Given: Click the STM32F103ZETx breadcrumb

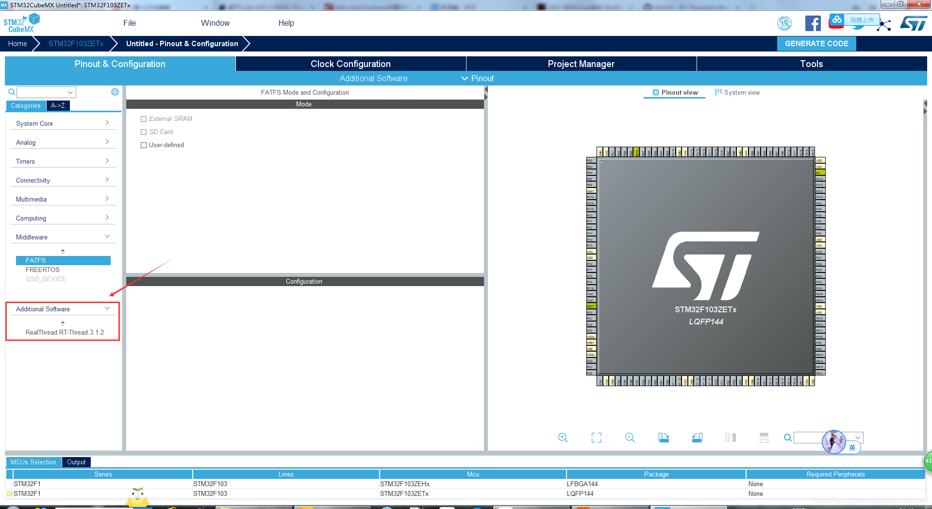Looking at the screenshot, I should pyautogui.click(x=76, y=44).
